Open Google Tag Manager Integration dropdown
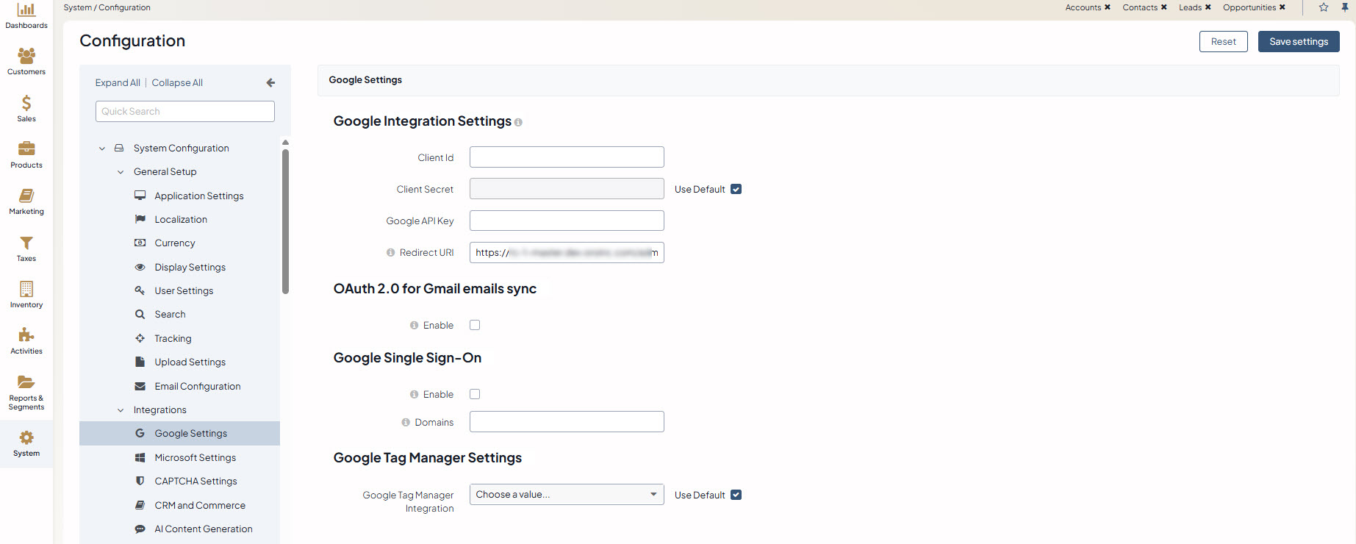Screen dimensions: 1356x544 (x=567, y=495)
